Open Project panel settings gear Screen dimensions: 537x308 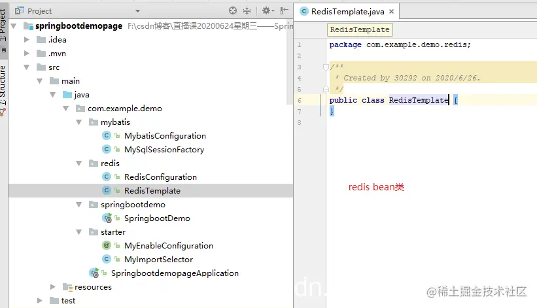[268, 10]
